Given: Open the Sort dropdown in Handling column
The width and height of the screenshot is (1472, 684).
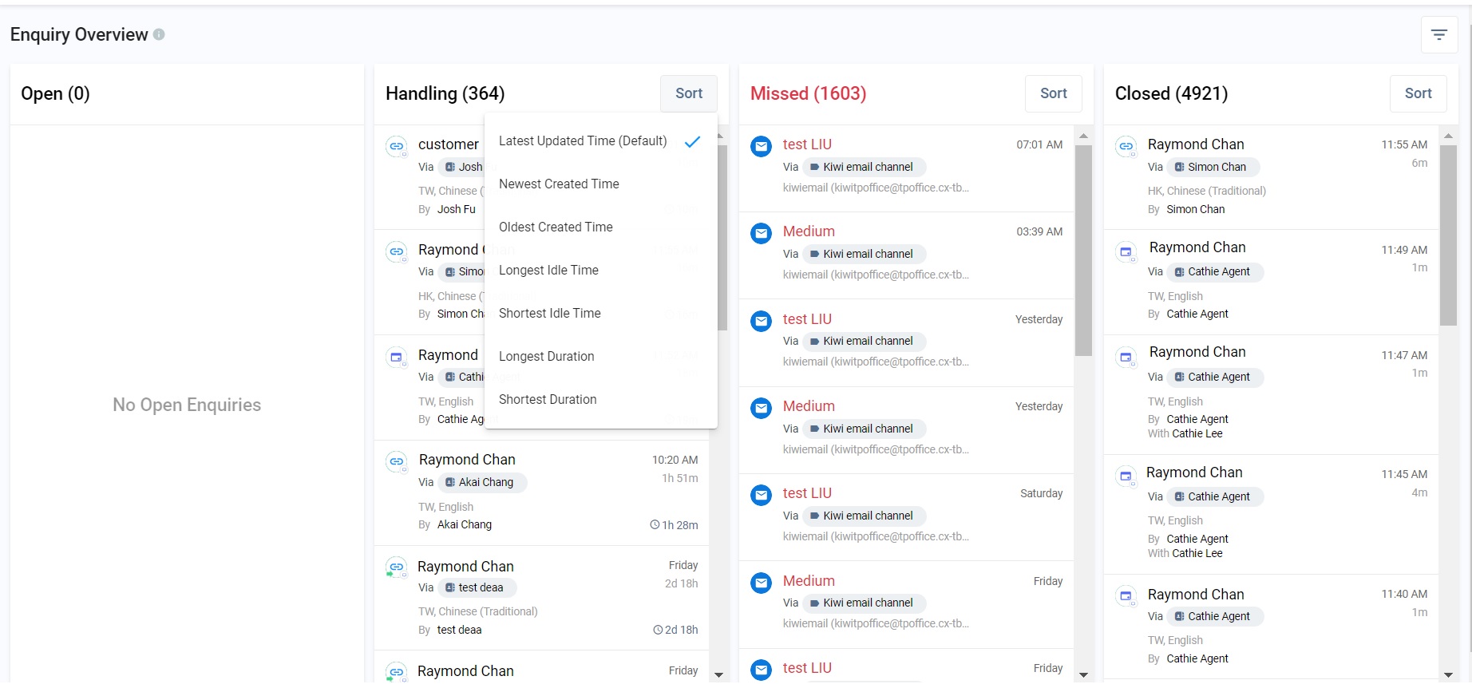Looking at the screenshot, I should (x=689, y=93).
